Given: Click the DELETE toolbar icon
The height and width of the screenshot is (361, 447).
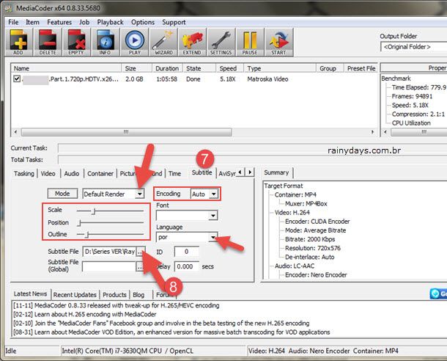Looking at the screenshot, I should click(x=48, y=43).
